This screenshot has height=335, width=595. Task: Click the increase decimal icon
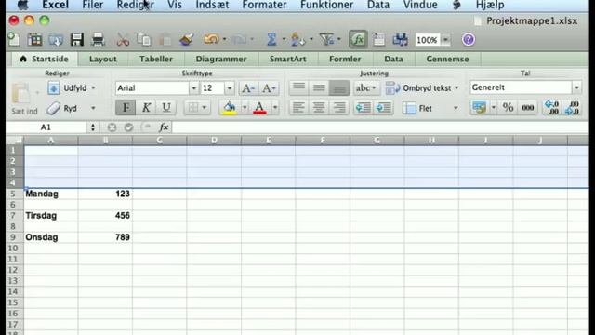coord(551,108)
